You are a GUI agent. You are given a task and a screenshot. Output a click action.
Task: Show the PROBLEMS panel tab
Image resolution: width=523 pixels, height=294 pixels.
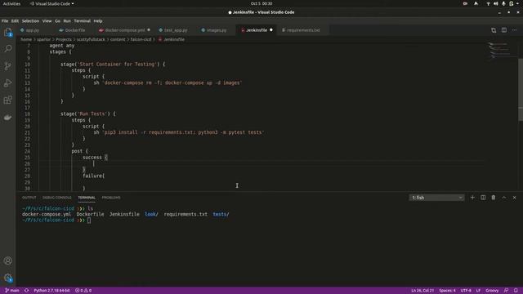[x=111, y=198]
